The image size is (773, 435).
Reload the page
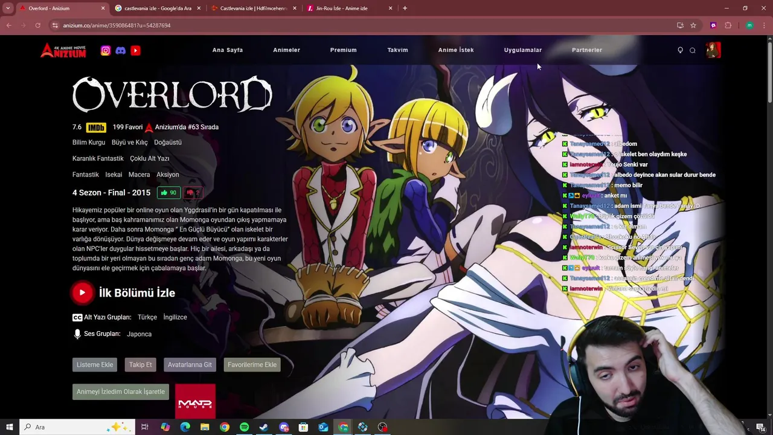37,25
